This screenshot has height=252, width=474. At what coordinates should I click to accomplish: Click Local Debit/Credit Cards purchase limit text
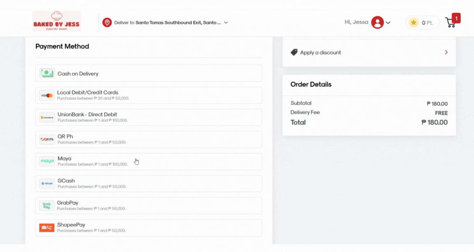[x=93, y=98]
